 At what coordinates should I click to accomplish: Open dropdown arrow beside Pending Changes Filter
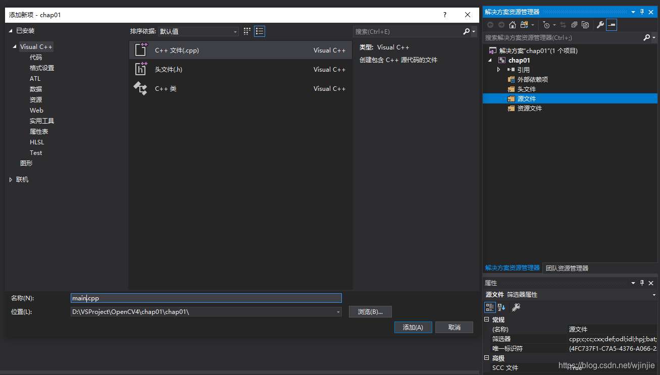point(554,25)
